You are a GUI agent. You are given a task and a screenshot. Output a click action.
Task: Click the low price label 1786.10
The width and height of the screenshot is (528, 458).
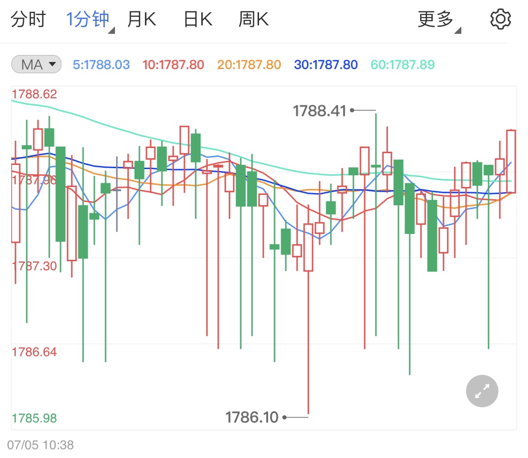coord(252,417)
